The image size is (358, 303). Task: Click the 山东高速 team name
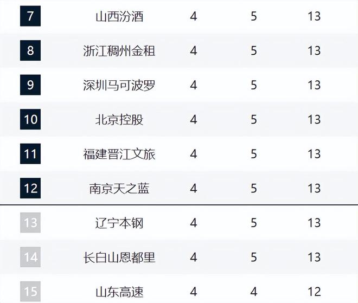click(x=119, y=292)
